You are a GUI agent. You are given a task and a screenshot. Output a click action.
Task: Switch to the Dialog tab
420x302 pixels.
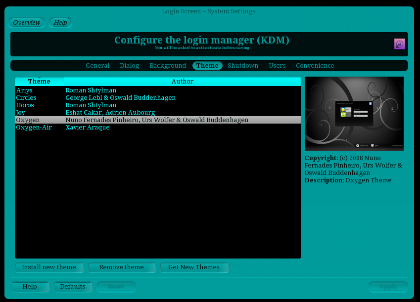pos(130,66)
